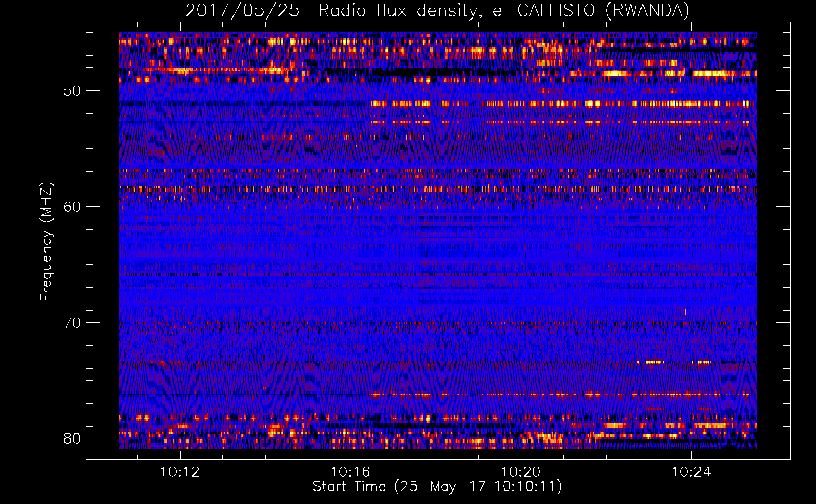The image size is (816, 504).
Task: Click the 10:20 time tick label
Action: click(x=520, y=472)
